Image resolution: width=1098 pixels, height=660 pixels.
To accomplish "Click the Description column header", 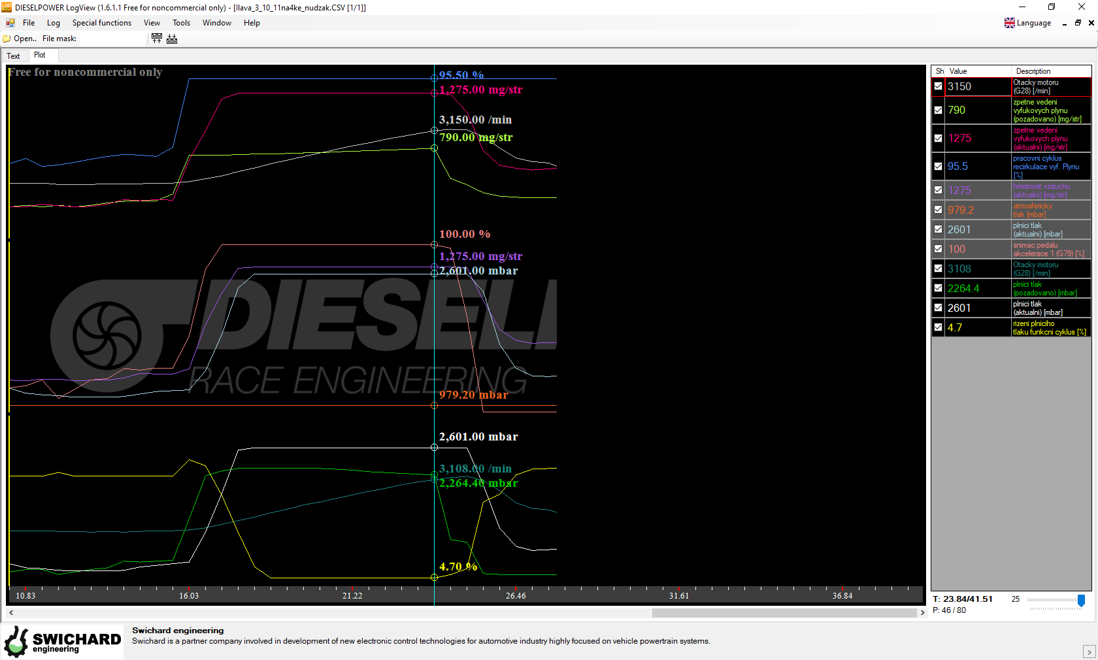I will pyautogui.click(x=1033, y=71).
